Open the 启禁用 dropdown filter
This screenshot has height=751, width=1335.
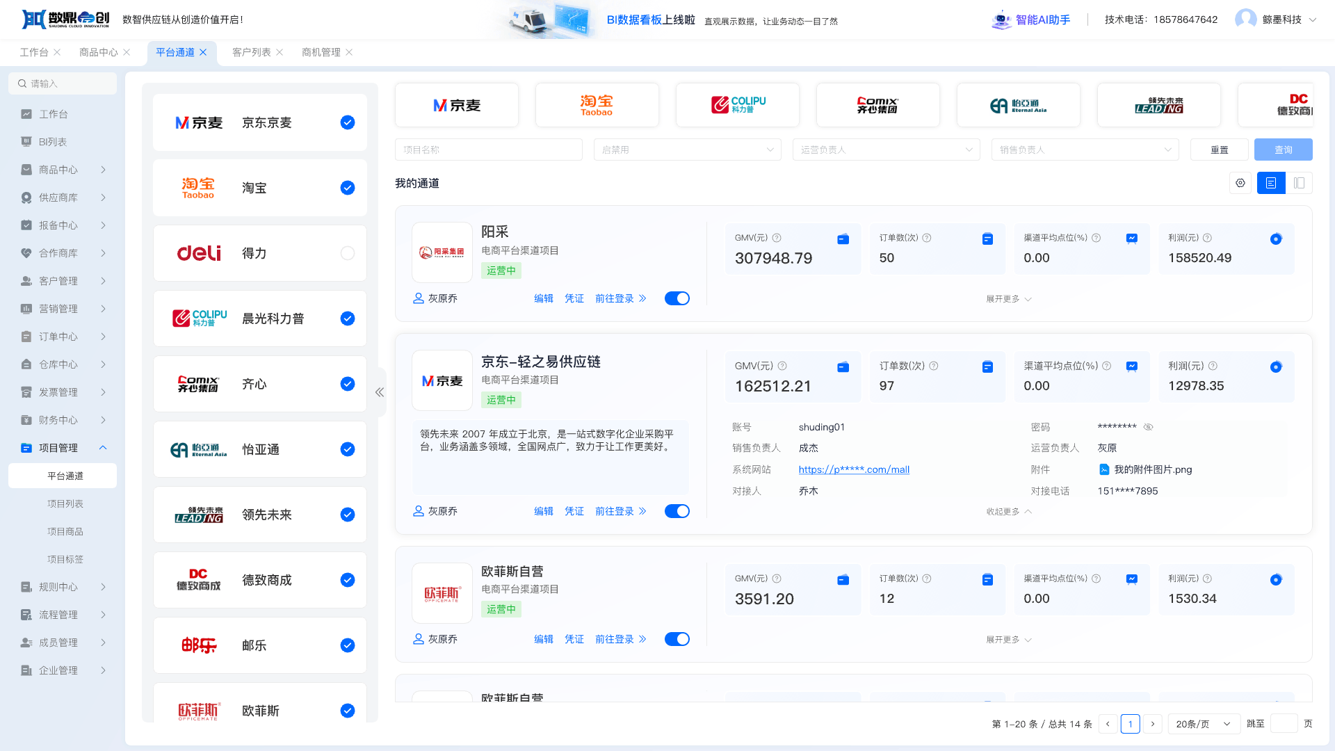[x=687, y=150]
